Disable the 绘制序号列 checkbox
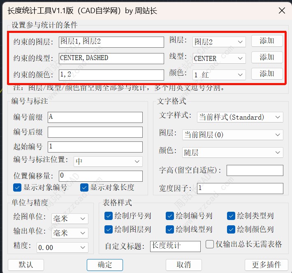The width and height of the screenshot is (292, 273). tap(109, 216)
